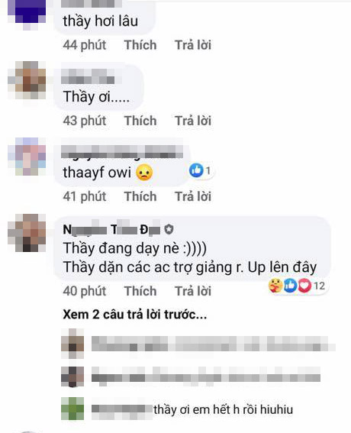Open avatar of 'thầy ơi em hết h' reply
351x433 pixels.
coord(72,409)
